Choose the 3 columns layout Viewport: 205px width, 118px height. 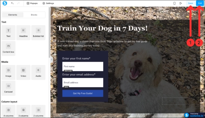[23, 111]
